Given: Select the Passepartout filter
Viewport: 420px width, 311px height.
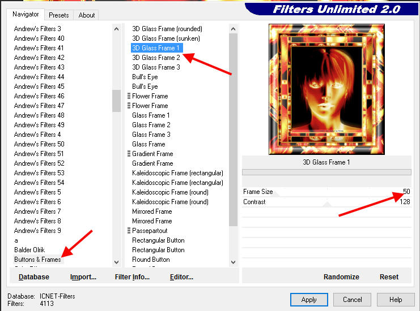Looking at the screenshot, I should [150, 231].
